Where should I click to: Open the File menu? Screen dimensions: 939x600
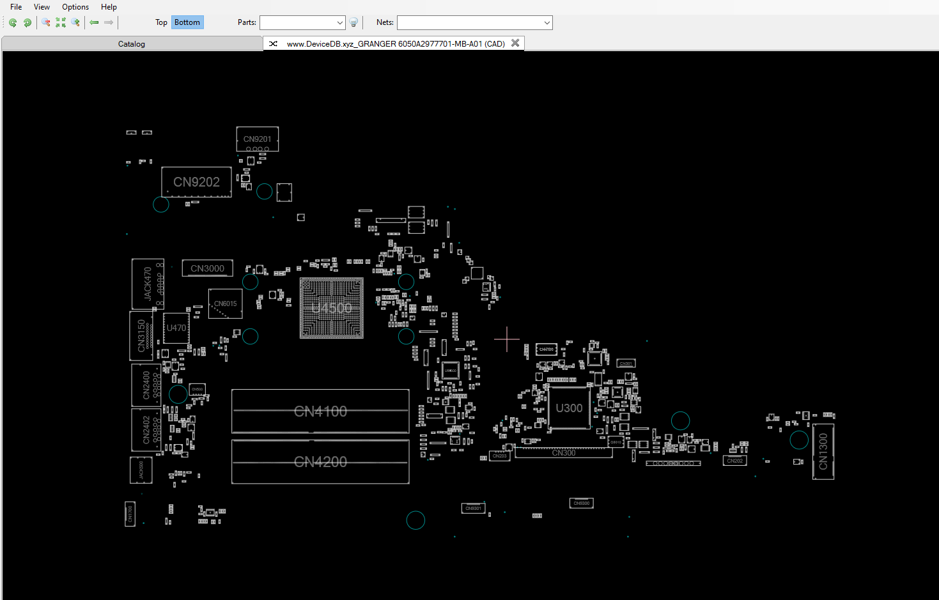(16, 7)
